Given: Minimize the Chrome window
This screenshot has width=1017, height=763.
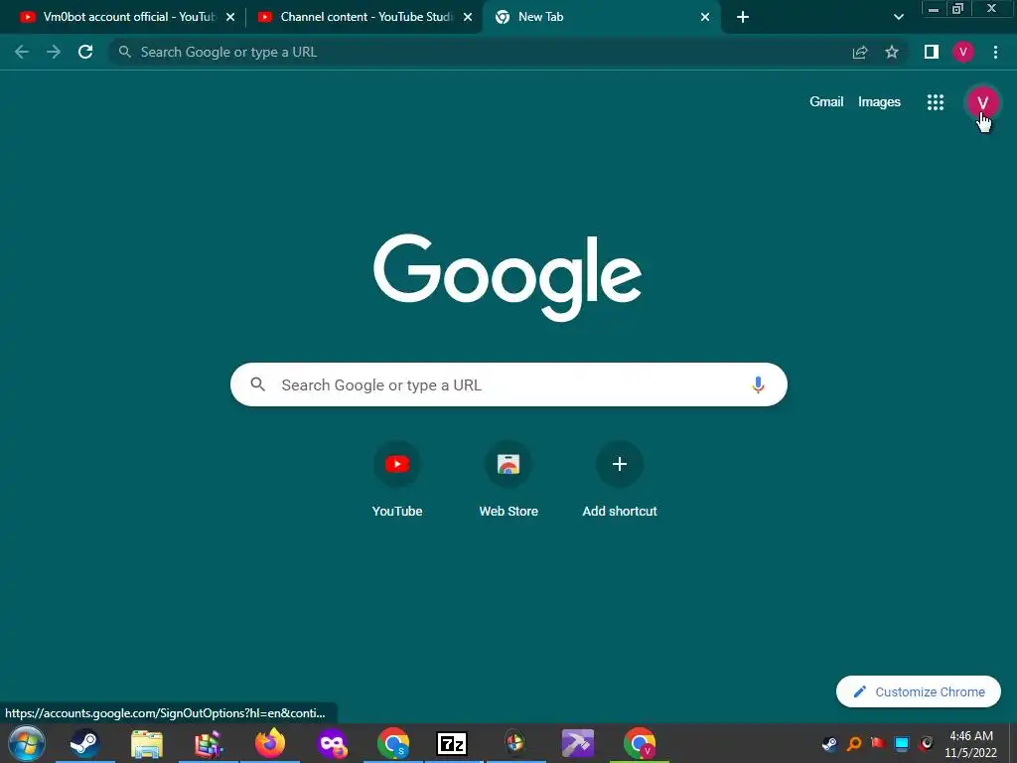Looking at the screenshot, I should coord(934,8).
